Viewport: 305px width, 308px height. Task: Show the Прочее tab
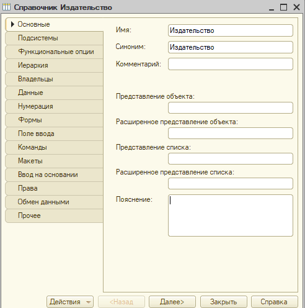pyautogui.click(x=54, y=215)
